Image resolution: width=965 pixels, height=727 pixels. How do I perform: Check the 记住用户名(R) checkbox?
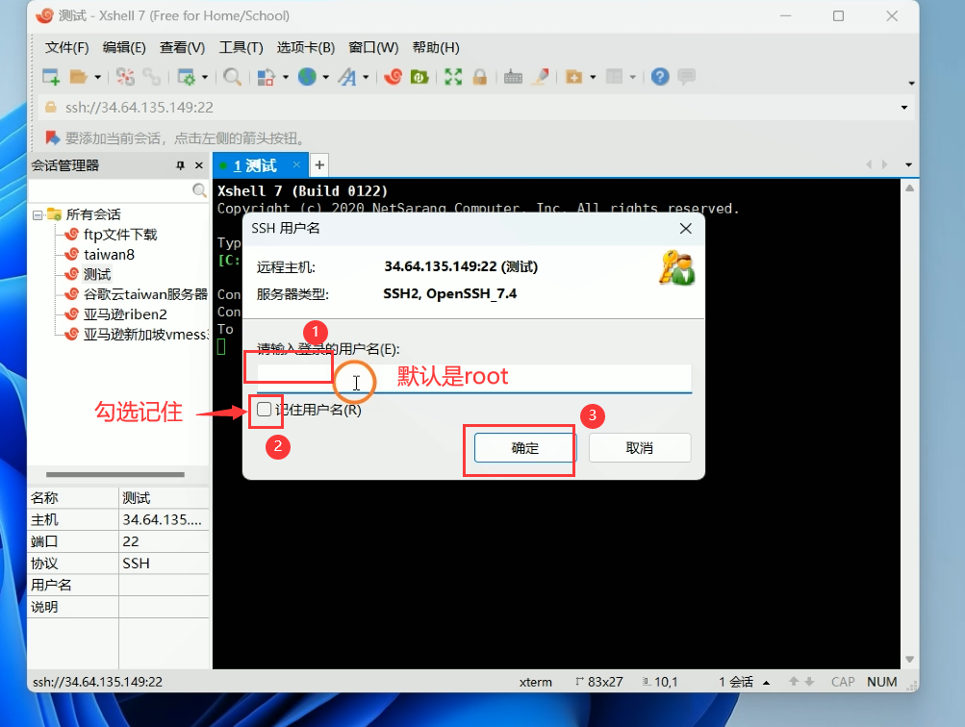pos(264,409)
